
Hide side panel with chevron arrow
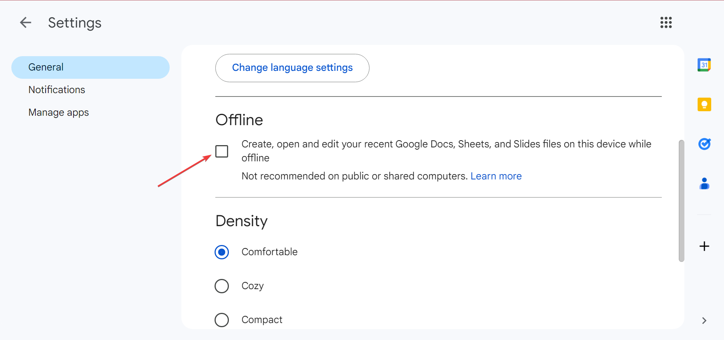704,320
